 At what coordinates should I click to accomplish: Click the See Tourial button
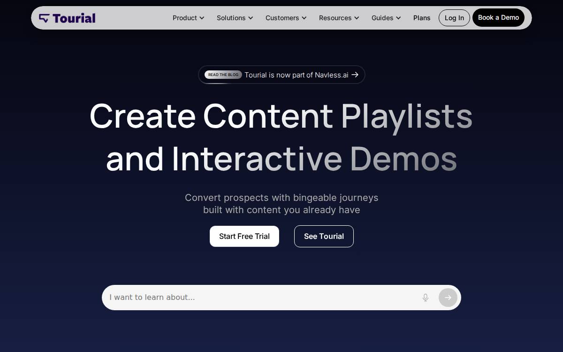click(324, 236)
